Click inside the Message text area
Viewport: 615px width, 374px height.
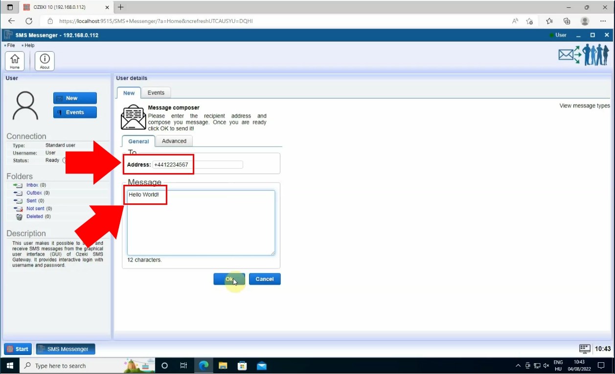click(x=201, y=223)
